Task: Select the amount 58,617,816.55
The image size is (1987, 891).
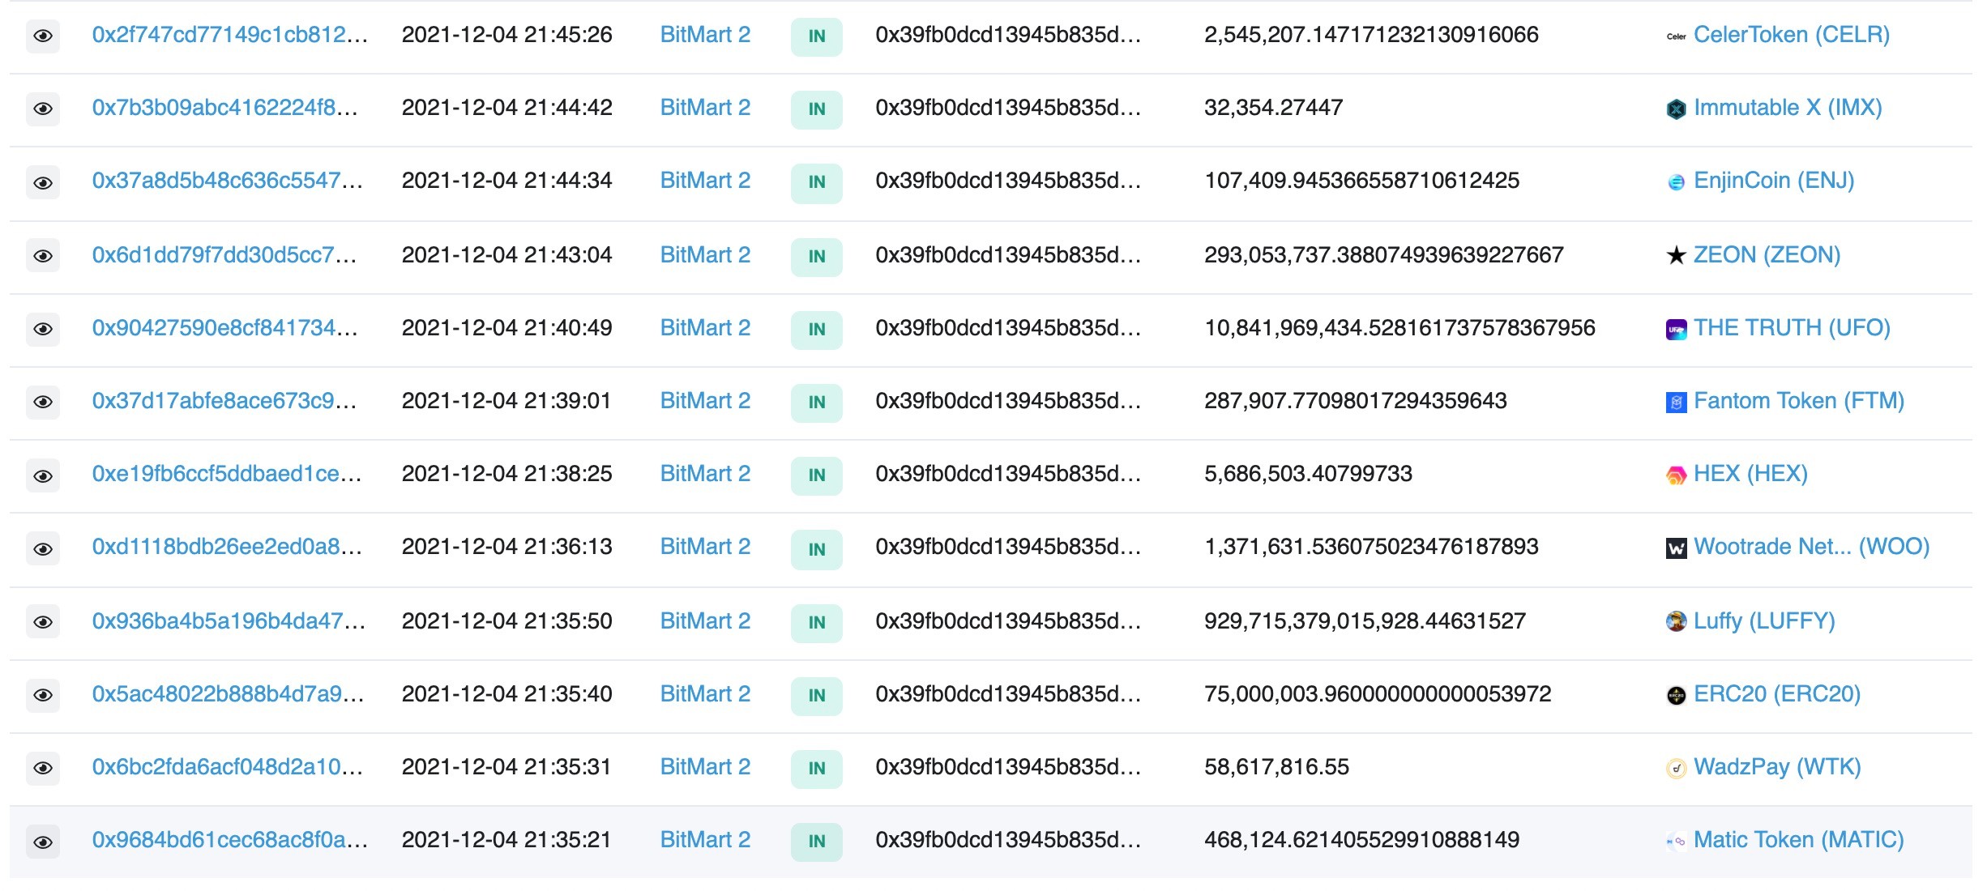Action: point(1276,767)
